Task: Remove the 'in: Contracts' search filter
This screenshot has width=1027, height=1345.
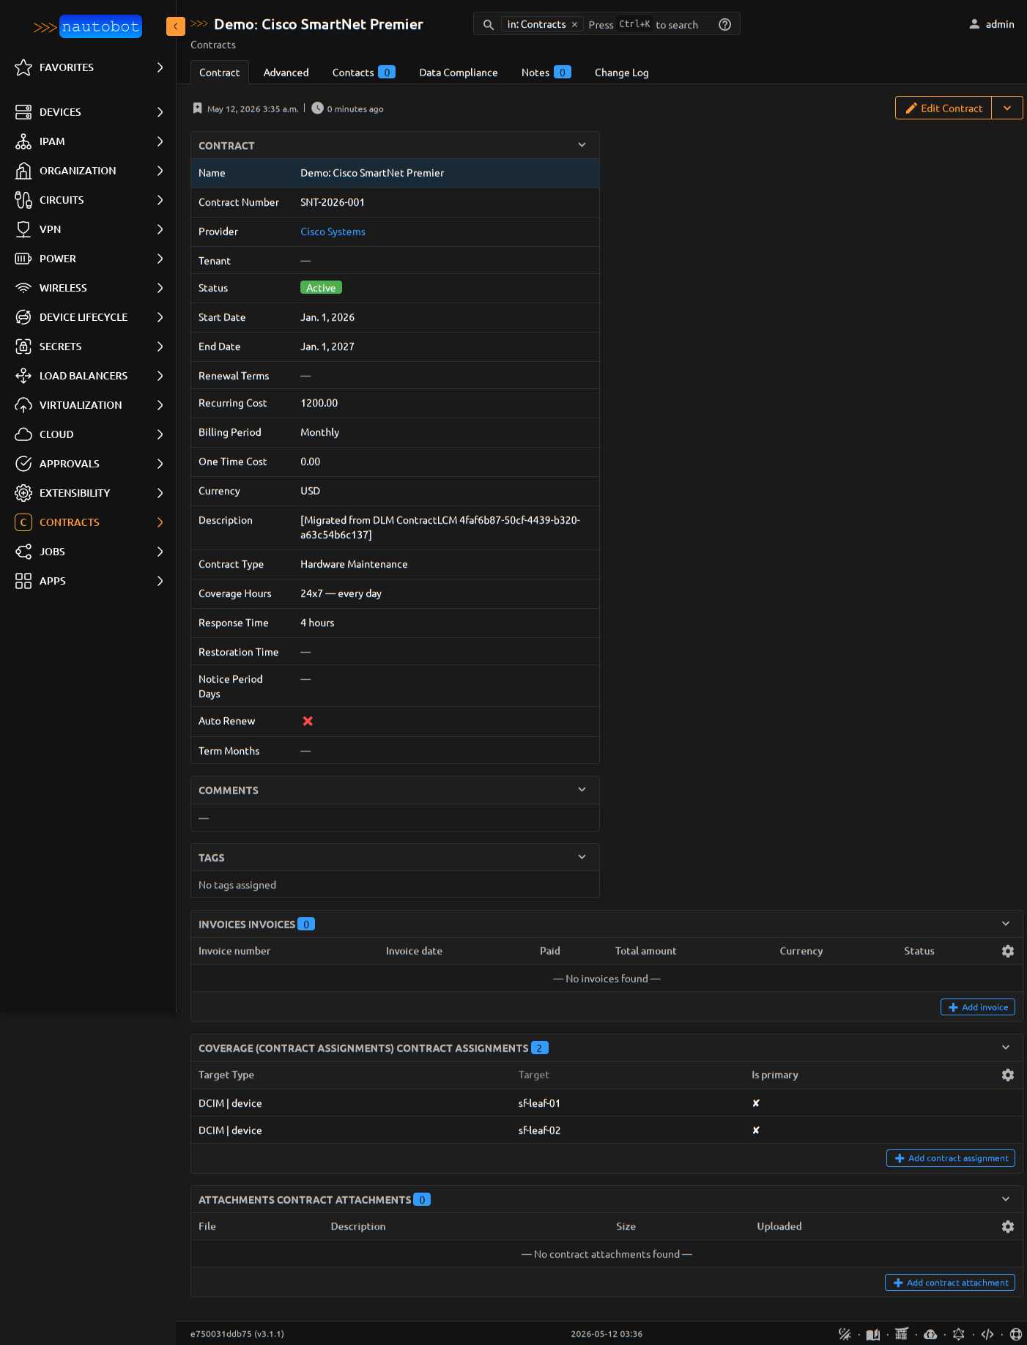Action: (575, 25)
